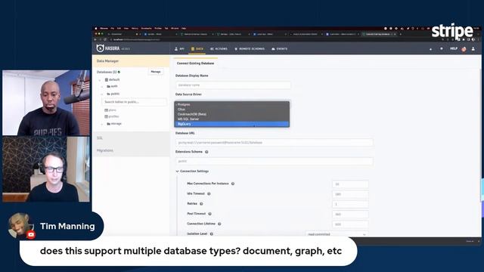This screenshot has height=272, width=484.
Task: Focus the Database URL input field
Action: [x=274, y=143]
